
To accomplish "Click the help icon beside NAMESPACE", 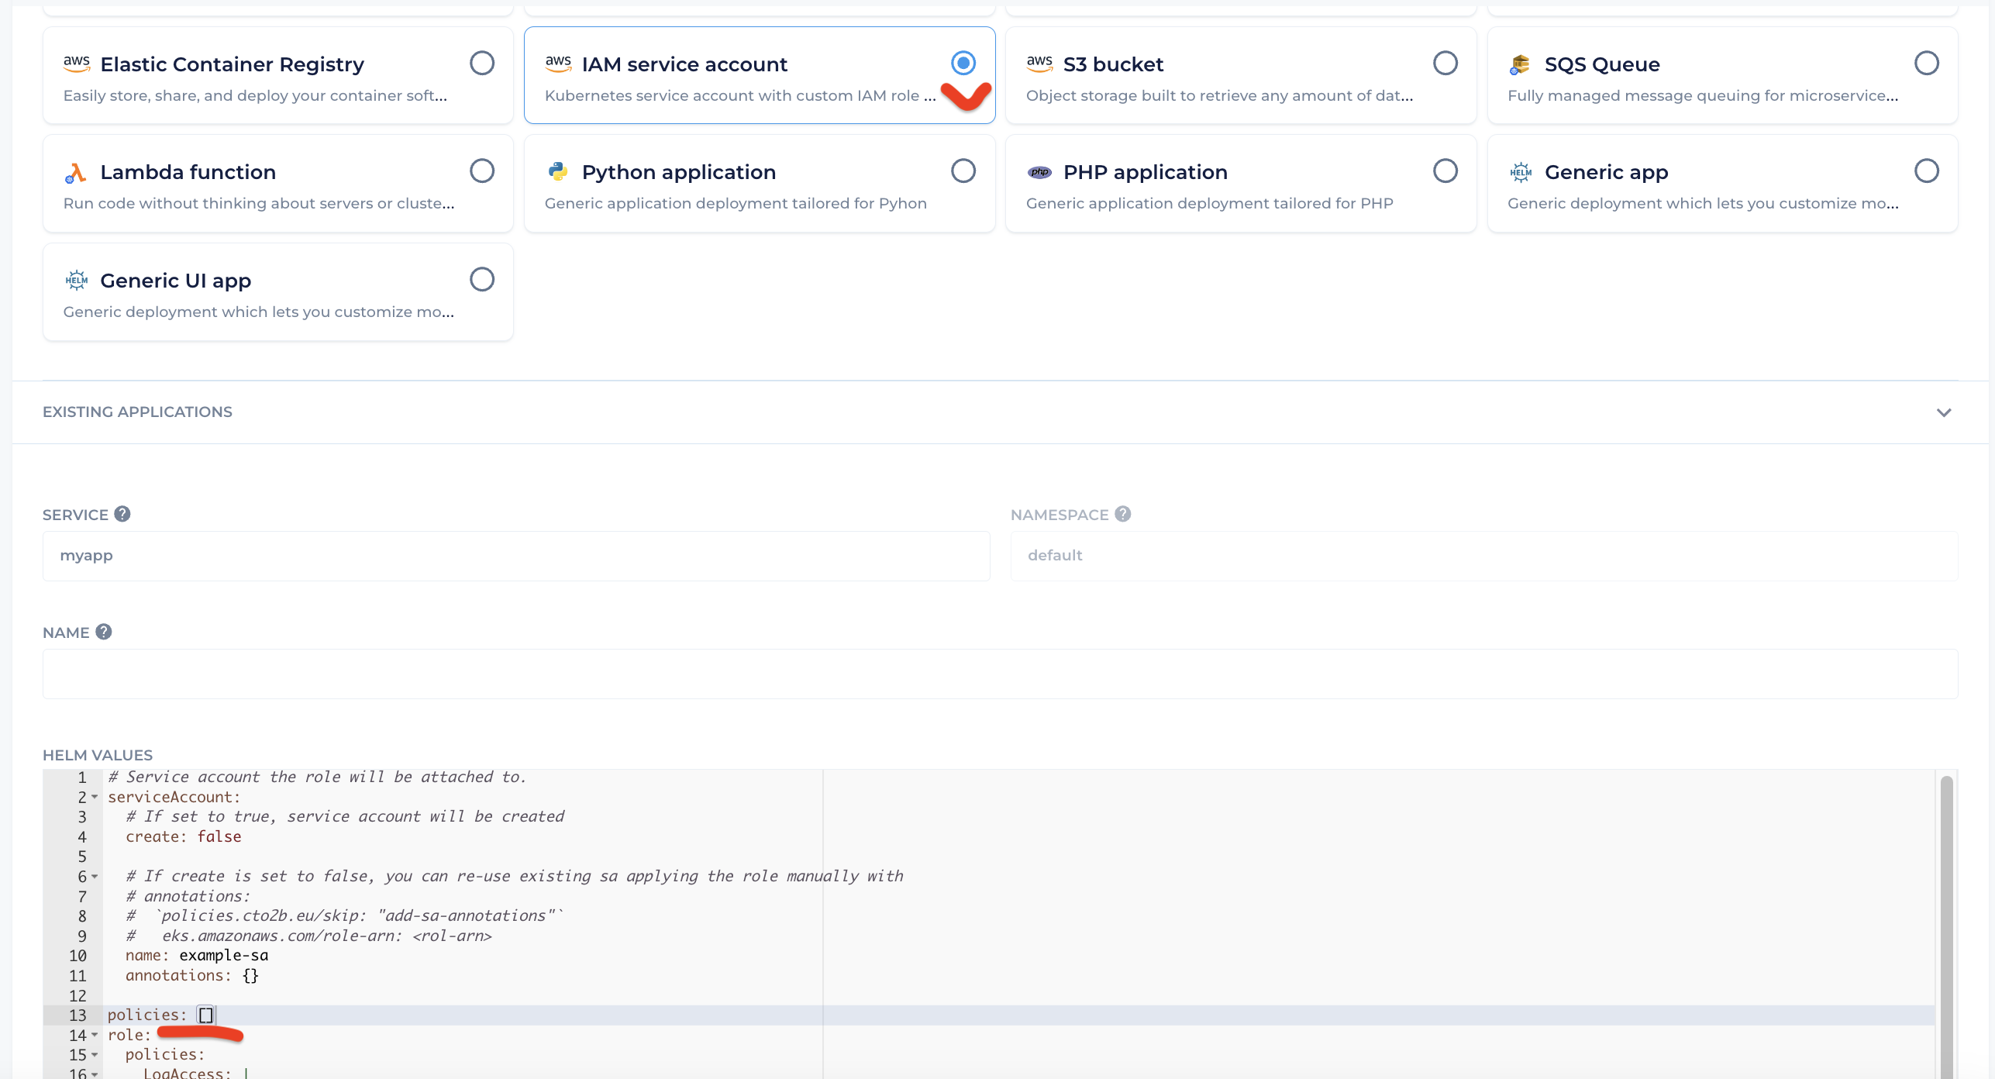I will pos(1123,514).
